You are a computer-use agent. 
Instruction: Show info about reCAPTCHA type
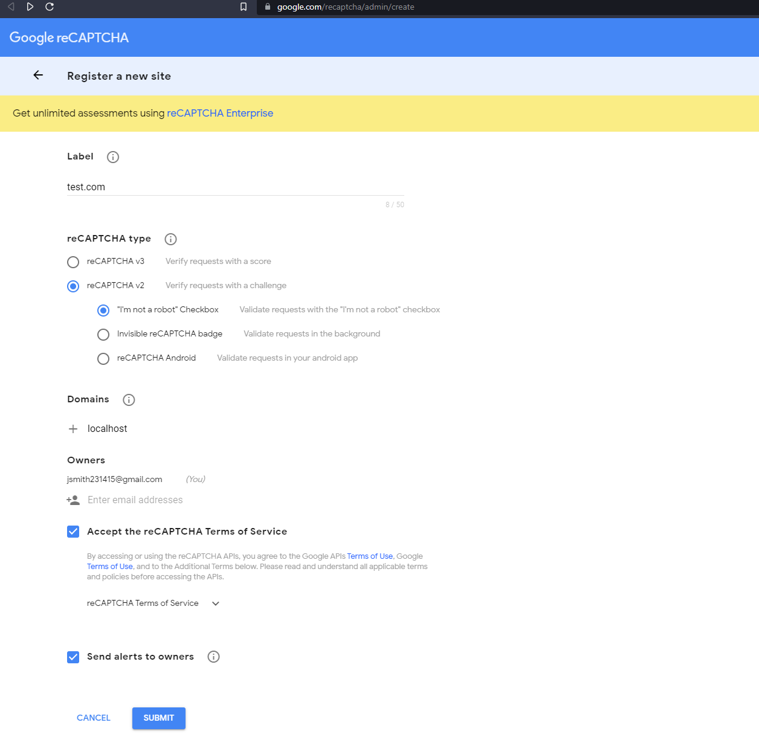pos(171,239)
